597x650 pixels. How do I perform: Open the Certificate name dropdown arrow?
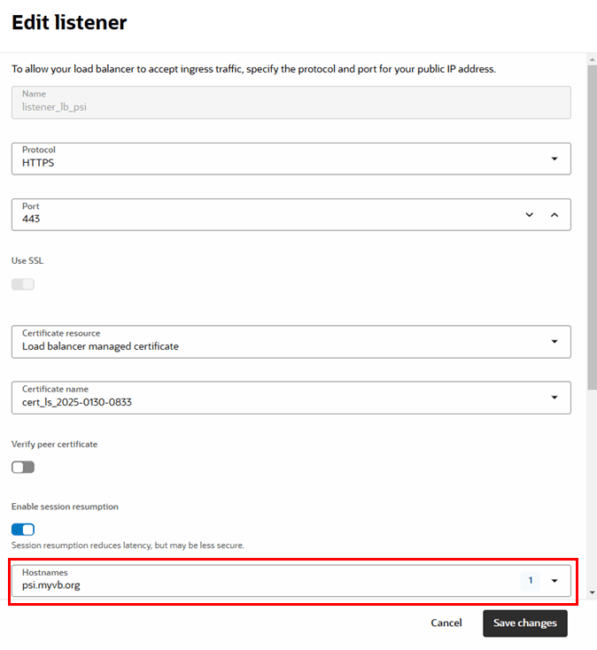coord(554,398)
